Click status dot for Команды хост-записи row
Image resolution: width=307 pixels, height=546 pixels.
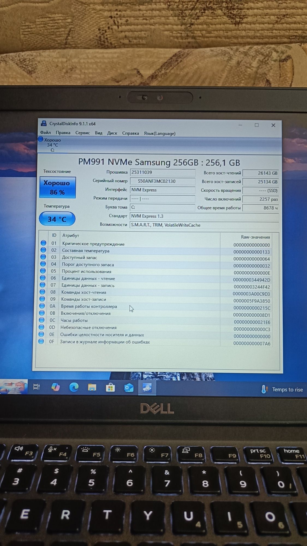click(42, 299)
